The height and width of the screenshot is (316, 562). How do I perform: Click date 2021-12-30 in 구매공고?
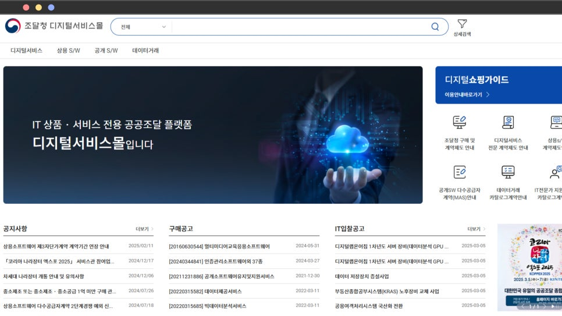pyautogui.click(x=308, y=276)
